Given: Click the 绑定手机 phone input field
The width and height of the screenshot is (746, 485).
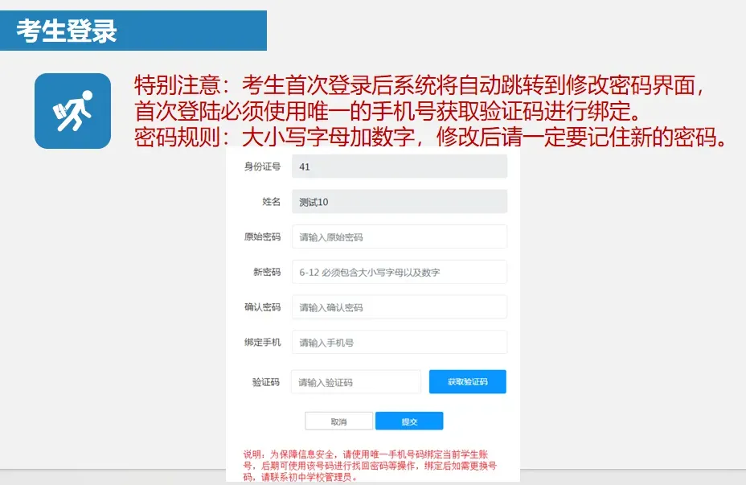Looking at the screenshot, I should [400, 342].
